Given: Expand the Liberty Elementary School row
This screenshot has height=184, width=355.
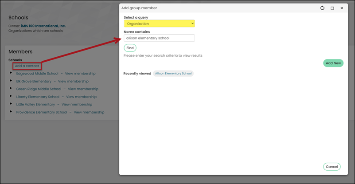Looking at the screenshot, I should tap(11, 96).
